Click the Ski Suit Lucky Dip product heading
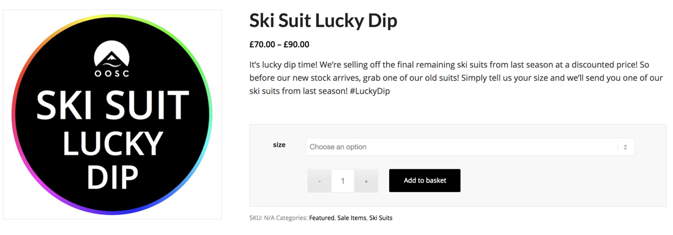673x235 pixels. [x=323, y=21]
